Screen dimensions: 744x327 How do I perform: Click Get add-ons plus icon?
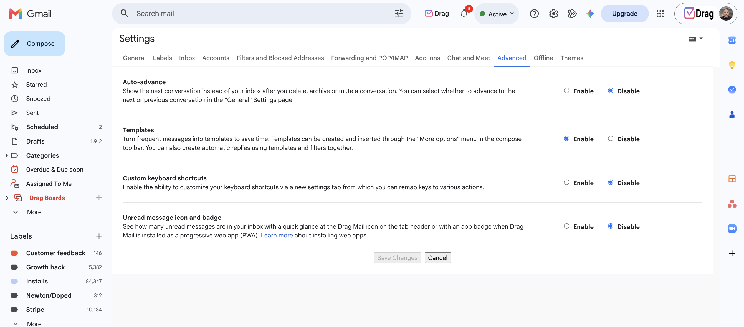tap(732, 253)
